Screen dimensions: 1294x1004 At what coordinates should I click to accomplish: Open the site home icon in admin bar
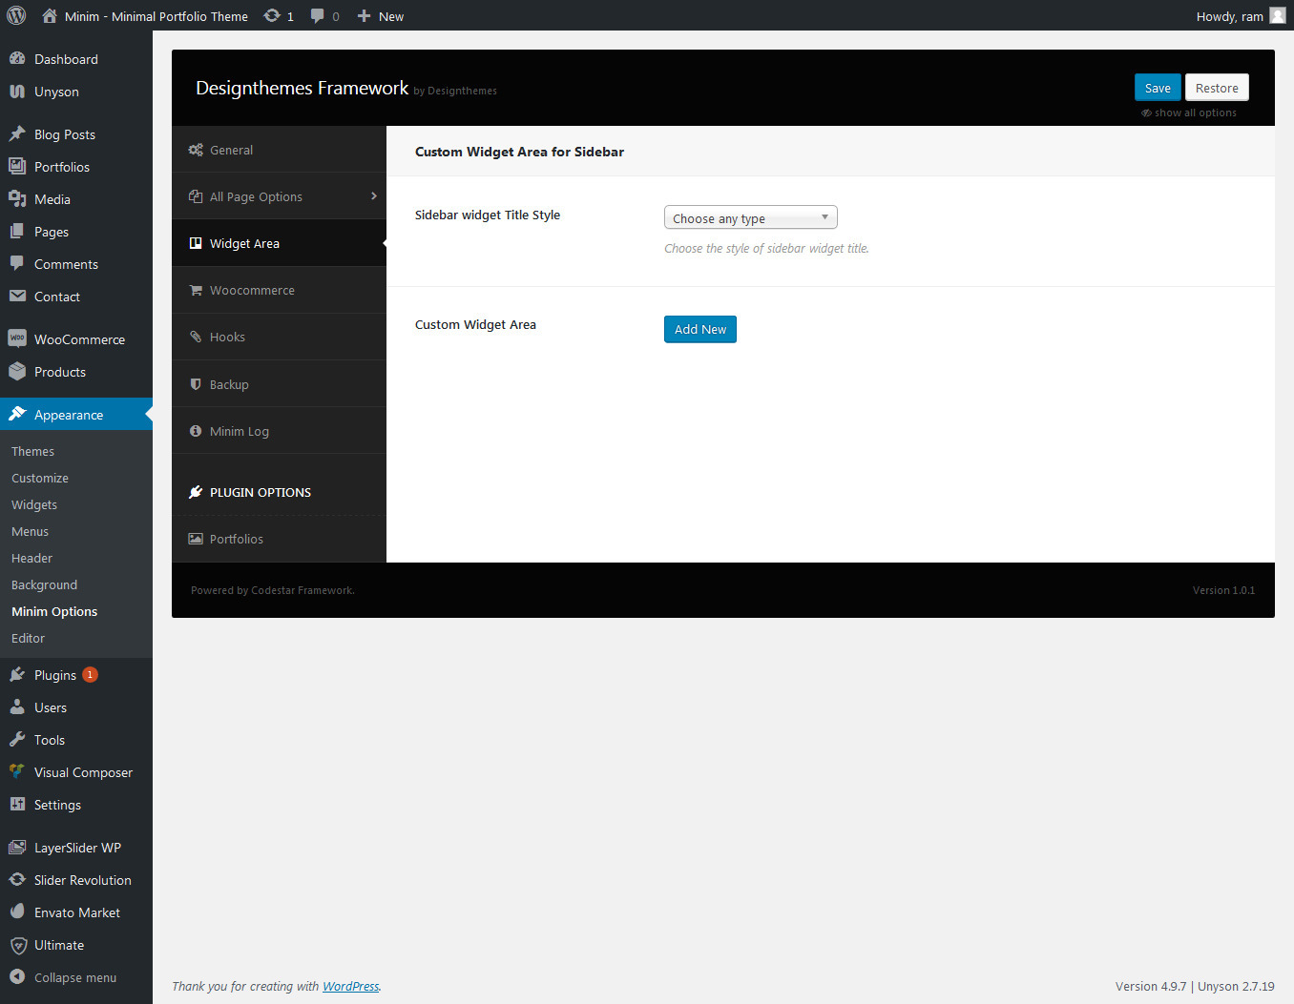(50, 16)
